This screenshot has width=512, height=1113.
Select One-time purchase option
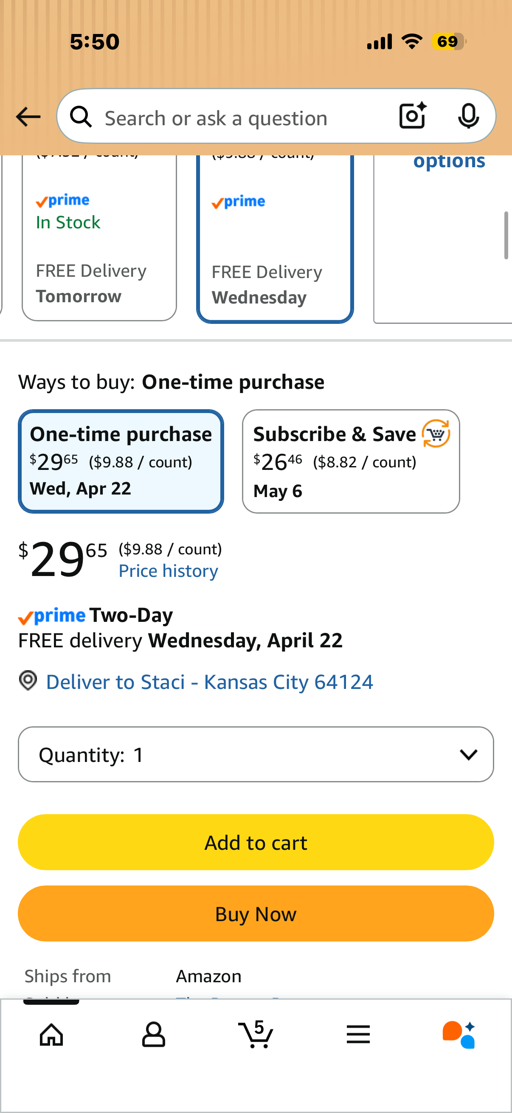(x=121, y=461)
